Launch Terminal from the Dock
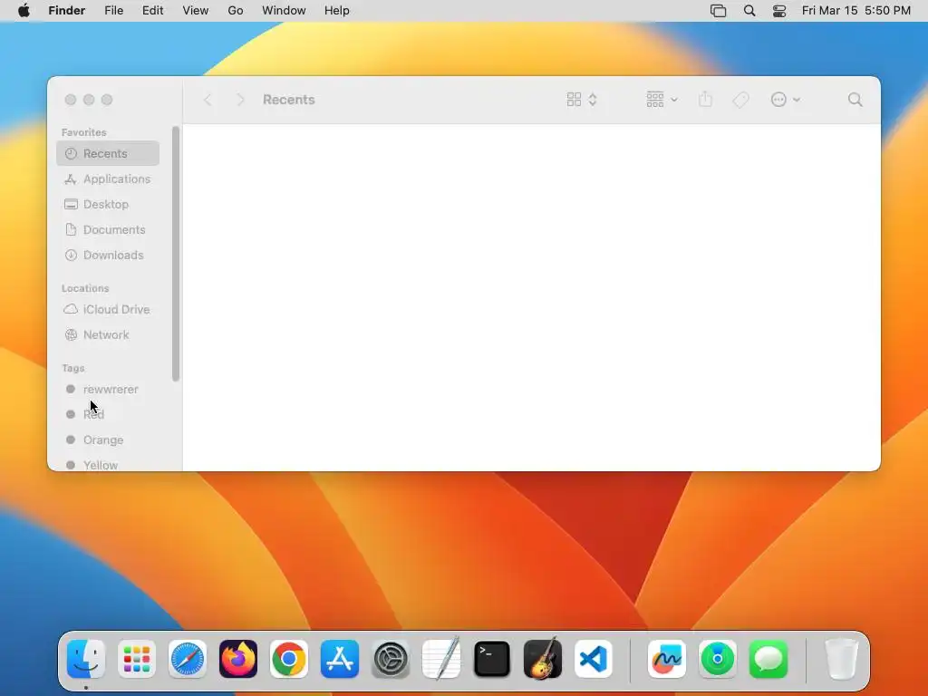Image resolution: width=928 pixels, height=696 pixels. tap(492, 659)
